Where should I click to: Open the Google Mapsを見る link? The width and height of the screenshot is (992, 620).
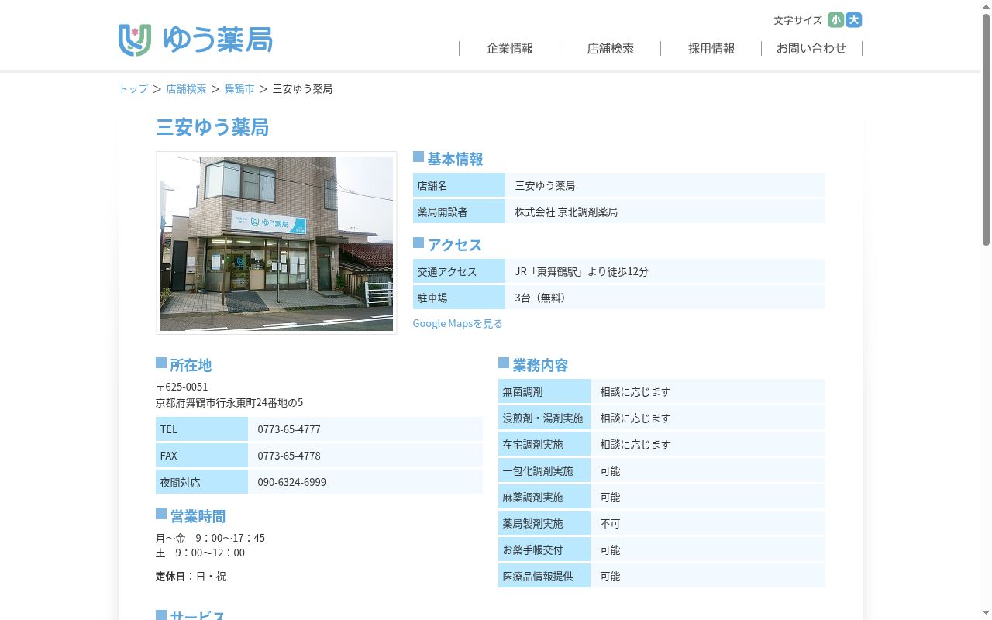click(457, 323)
